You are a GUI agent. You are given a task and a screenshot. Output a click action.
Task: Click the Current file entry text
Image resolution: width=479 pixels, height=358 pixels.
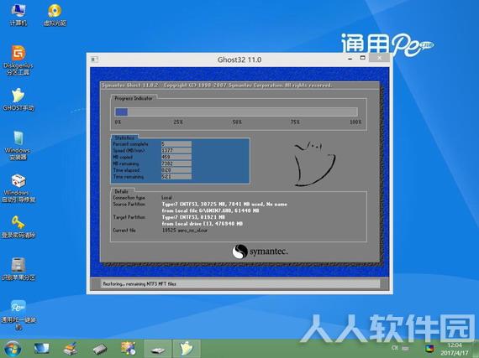coord(185,231)
